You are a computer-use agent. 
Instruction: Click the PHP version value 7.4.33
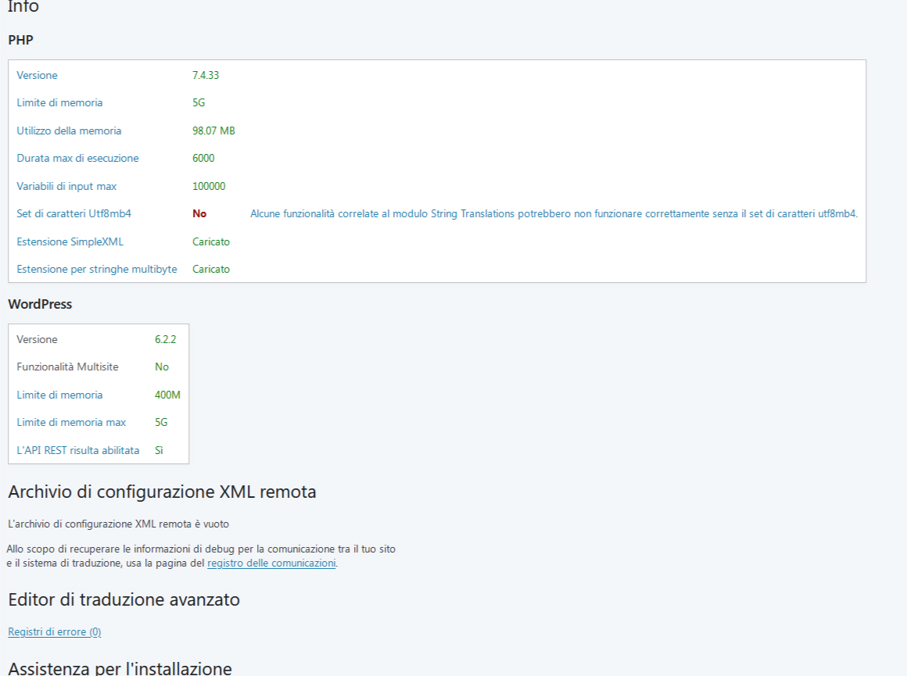coord(206,75)
